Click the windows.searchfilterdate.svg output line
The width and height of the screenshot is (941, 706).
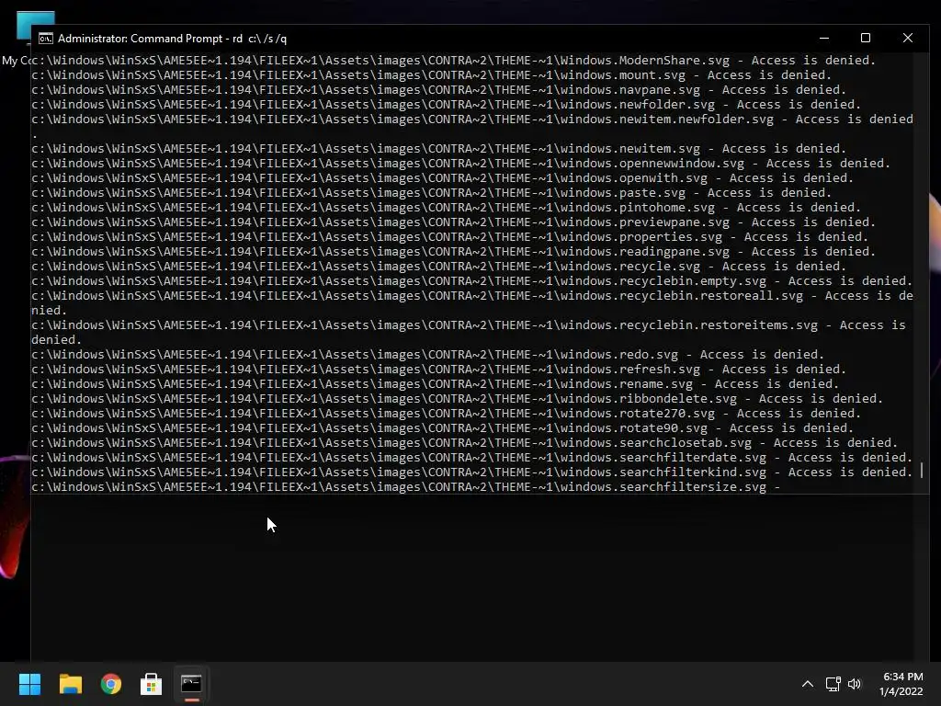471,458
